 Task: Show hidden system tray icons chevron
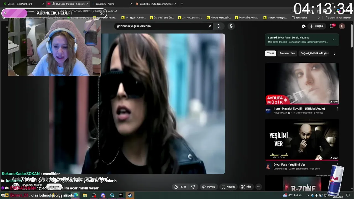point(308,195)
